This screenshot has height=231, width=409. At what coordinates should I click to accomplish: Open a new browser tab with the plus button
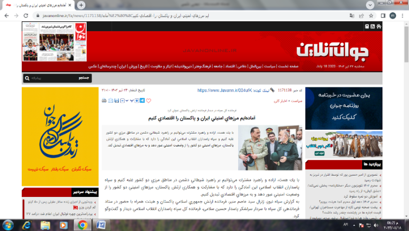(x=81, y=5)
